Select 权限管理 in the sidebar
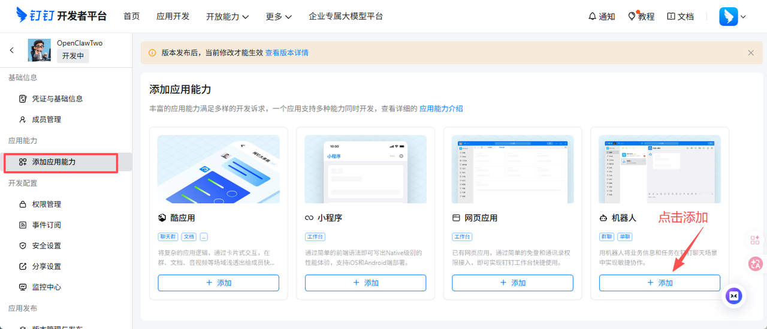767x329 pixels. [46, 204]
